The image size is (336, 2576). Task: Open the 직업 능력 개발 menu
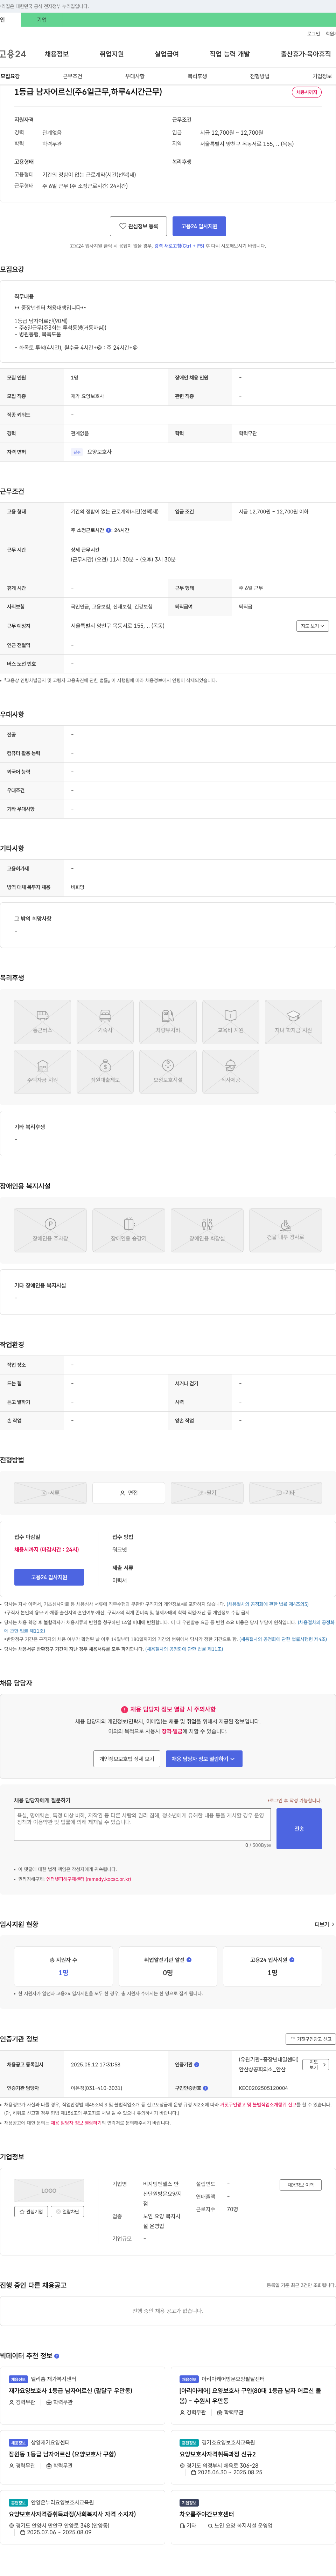[x=229, y=54]
